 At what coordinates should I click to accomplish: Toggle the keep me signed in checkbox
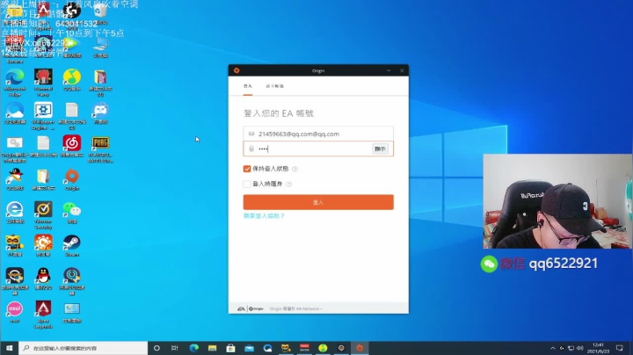pos(247,169)
